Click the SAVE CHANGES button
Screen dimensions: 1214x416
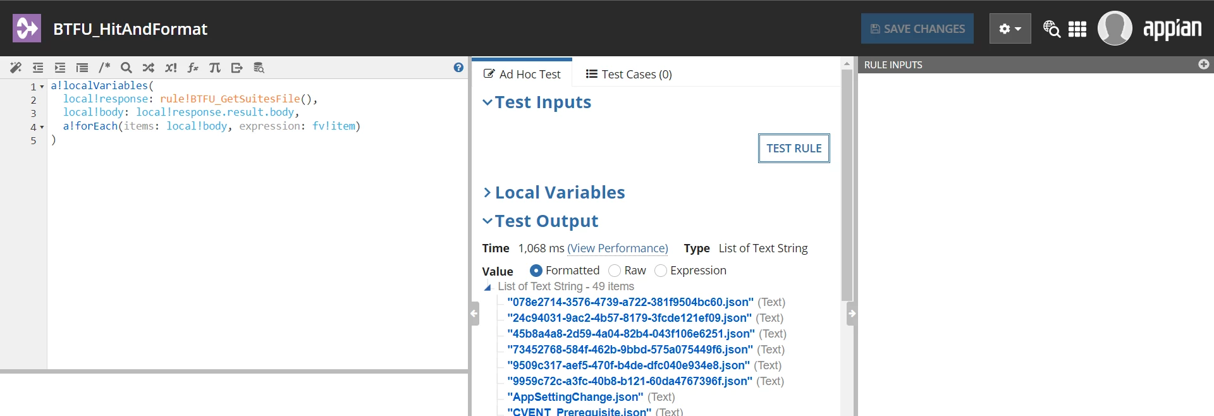tap(917, 28)
